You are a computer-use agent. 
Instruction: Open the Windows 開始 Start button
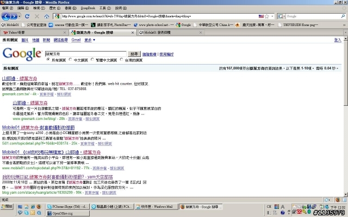coord(7,207)
